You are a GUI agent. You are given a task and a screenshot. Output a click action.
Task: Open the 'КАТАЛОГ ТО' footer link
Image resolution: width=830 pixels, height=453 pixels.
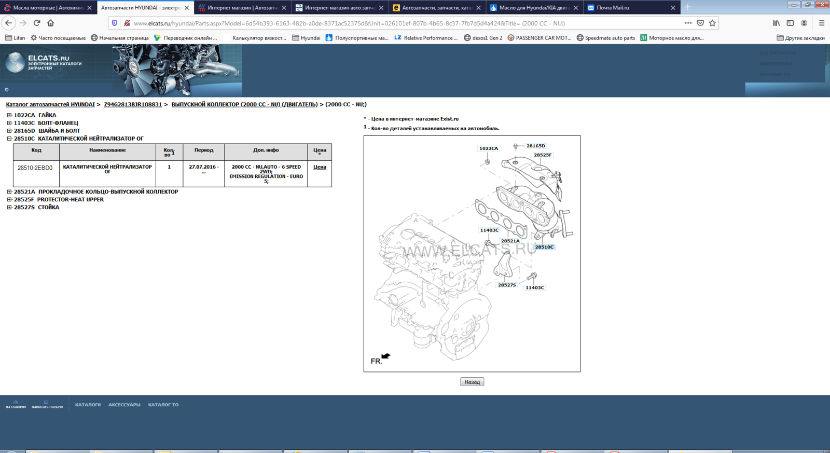tap(163, 405)
